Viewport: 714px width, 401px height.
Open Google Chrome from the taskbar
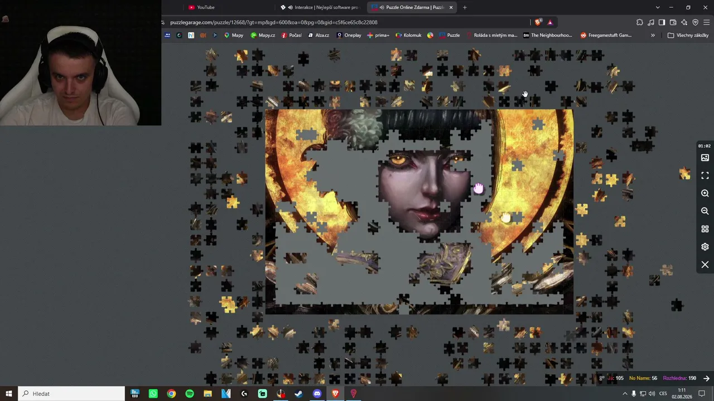click(171, 394)
